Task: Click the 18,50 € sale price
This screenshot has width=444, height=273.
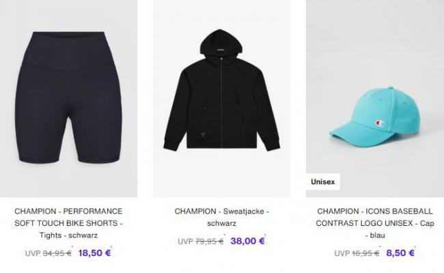Action: coord(94,253)
